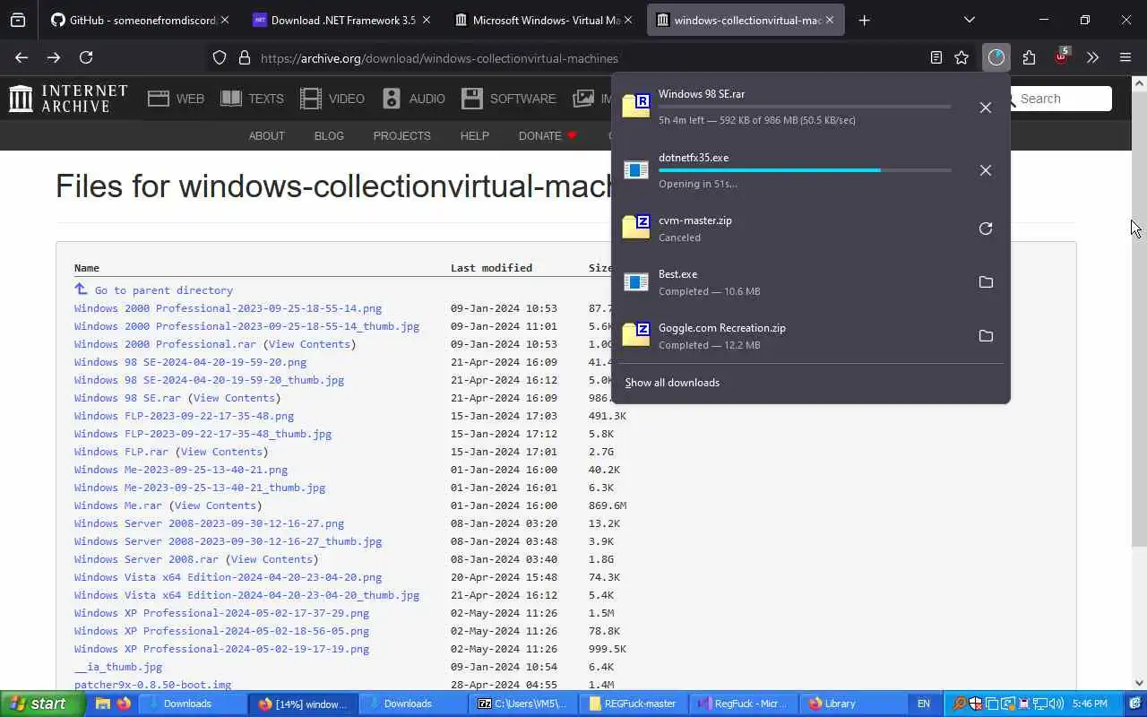View Contents of Windows Me.rar
1147x717 pixels.
(215, 505)
